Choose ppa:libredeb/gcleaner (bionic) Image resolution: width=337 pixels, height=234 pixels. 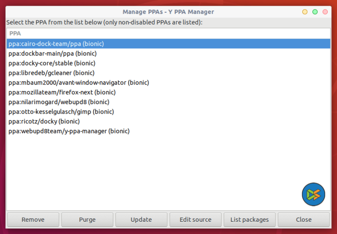(x=168, y=73)
